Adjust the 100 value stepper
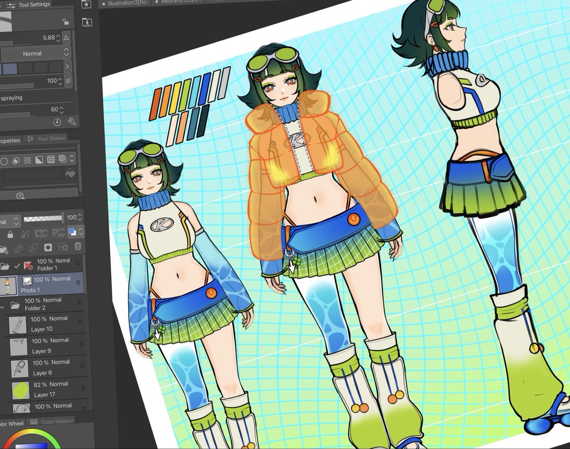 pyautogui.click(x=60, y=81)
